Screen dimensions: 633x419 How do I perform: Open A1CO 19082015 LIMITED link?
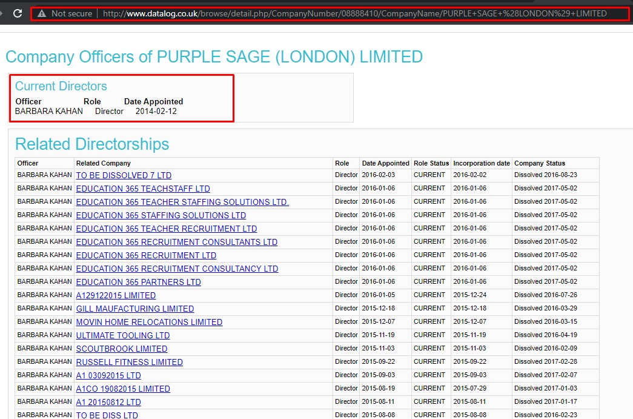(x=123, y=389)
